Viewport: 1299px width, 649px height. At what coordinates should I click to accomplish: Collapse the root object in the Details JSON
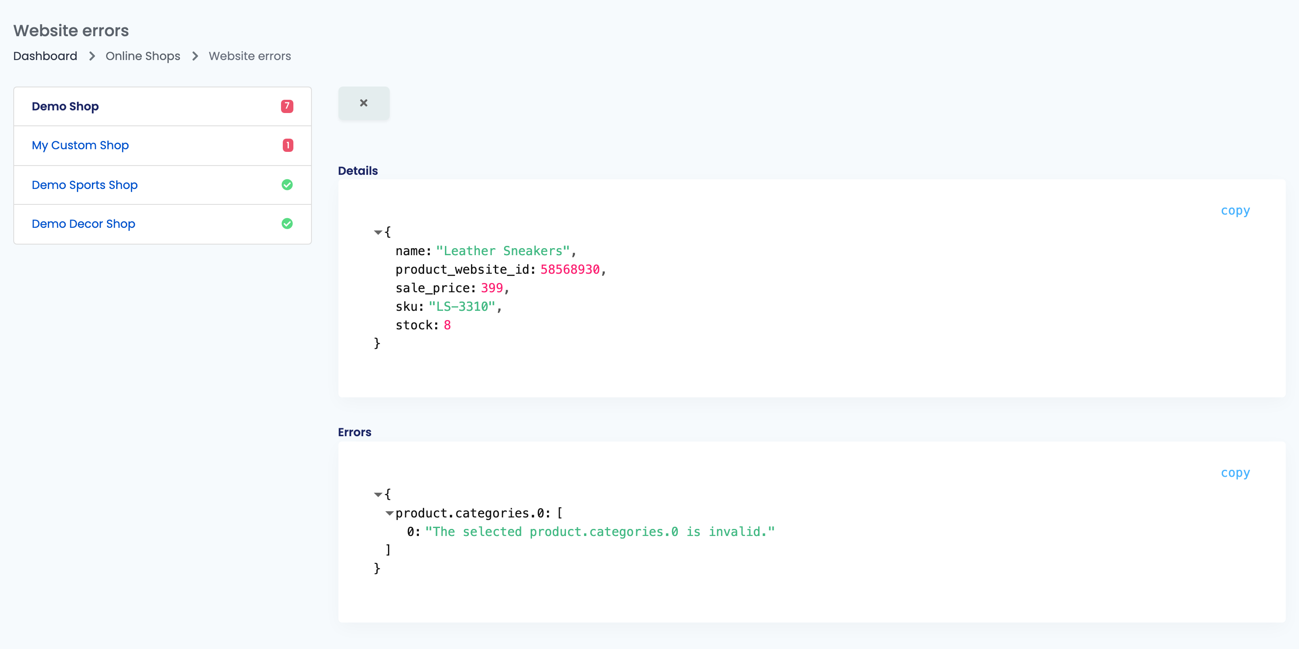(x=378, y=232)
